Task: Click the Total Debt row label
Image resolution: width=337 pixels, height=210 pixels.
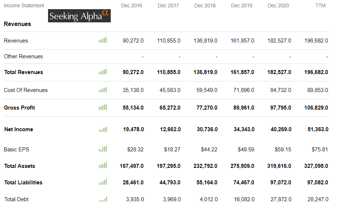Action: (x=16, y=199)
